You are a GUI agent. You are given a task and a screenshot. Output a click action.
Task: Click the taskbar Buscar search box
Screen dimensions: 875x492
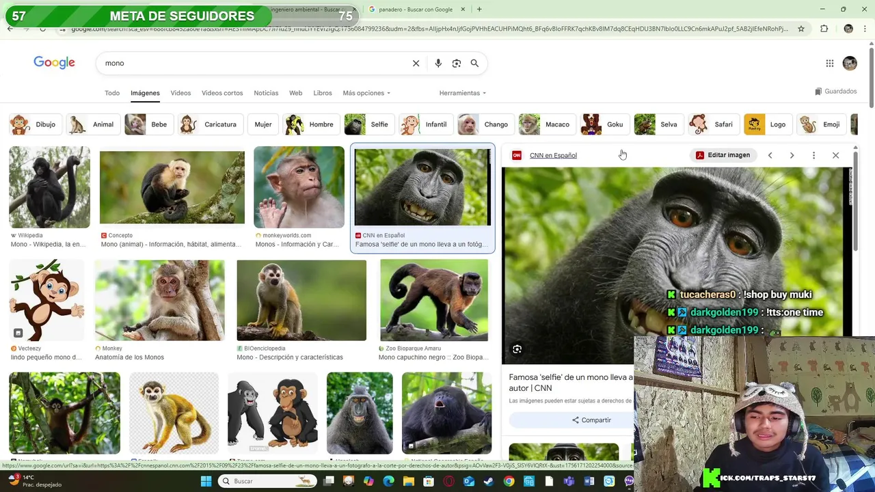[x=268, y=481]
